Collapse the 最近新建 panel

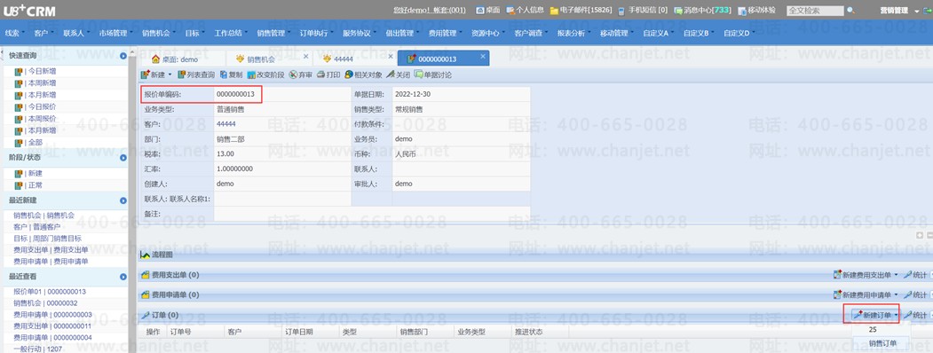[x=123, y=200]
